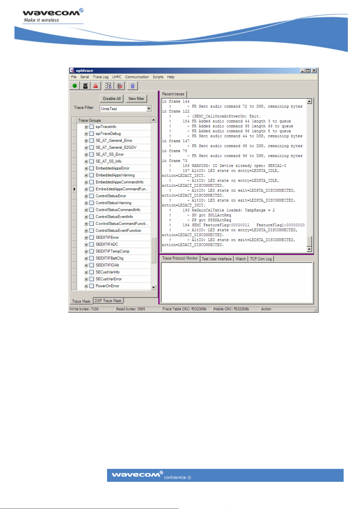Check the SEEXTIFBattChg checkbox
This screenshot has width=359, height=509.
click(91, 258)
